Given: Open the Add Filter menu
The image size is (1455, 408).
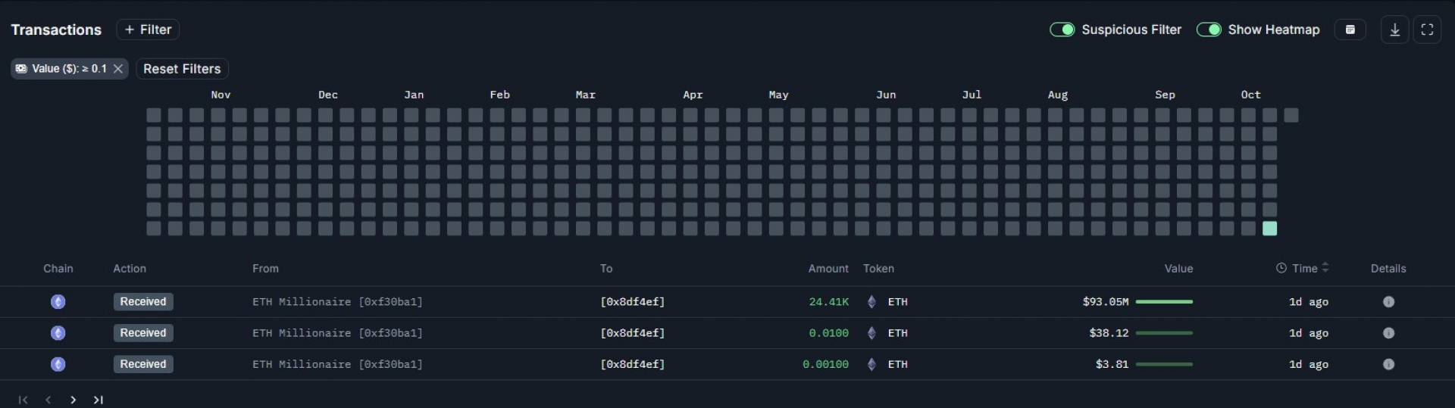Looking at the screenshot, I should (x=148, y=30).
